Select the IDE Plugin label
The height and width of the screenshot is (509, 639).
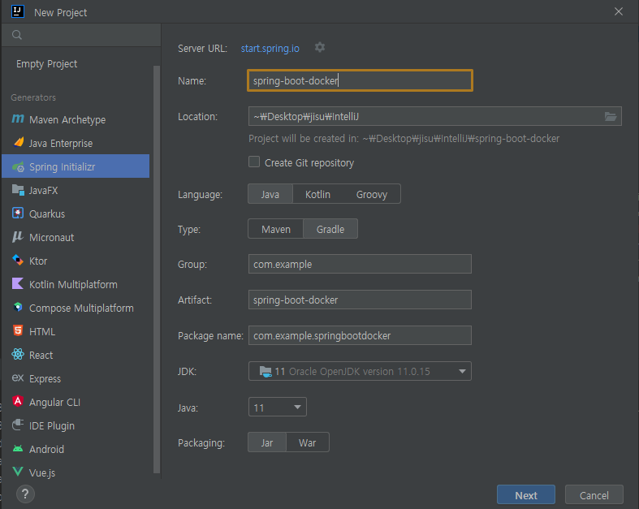(x=52, y=426)
